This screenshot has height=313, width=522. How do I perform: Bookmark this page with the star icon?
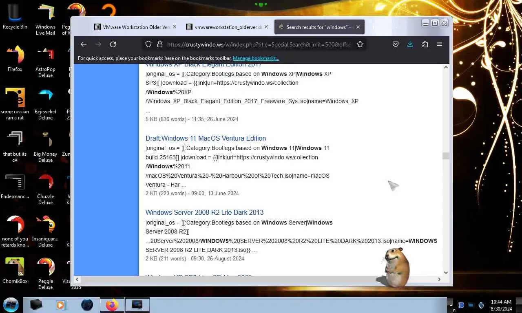360,44
